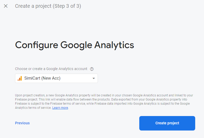Follow the Learn more link
Screen dimensions: 204x138
point(60,108)
